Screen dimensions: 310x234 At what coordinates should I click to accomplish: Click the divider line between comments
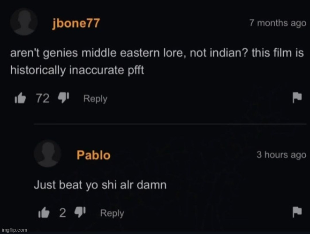[x=170, y=124]
